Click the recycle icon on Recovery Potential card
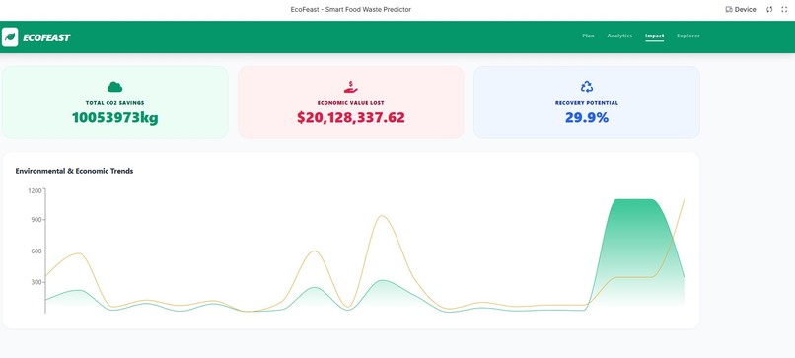 (587, 87)
